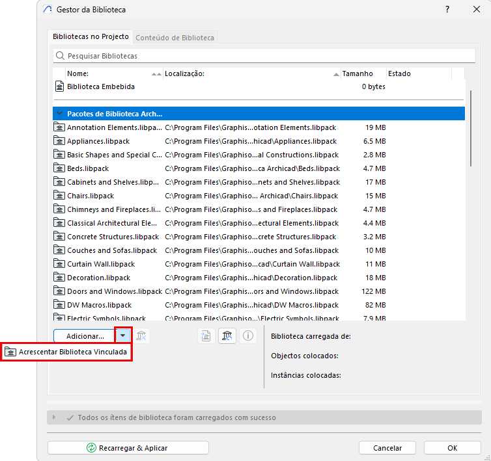
Task: Click the remove library icon beside Adicionar
Action: point(141,336)
